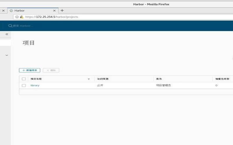
Task: Toggle the select-all checkbox in table header
Action: (24, 79)
